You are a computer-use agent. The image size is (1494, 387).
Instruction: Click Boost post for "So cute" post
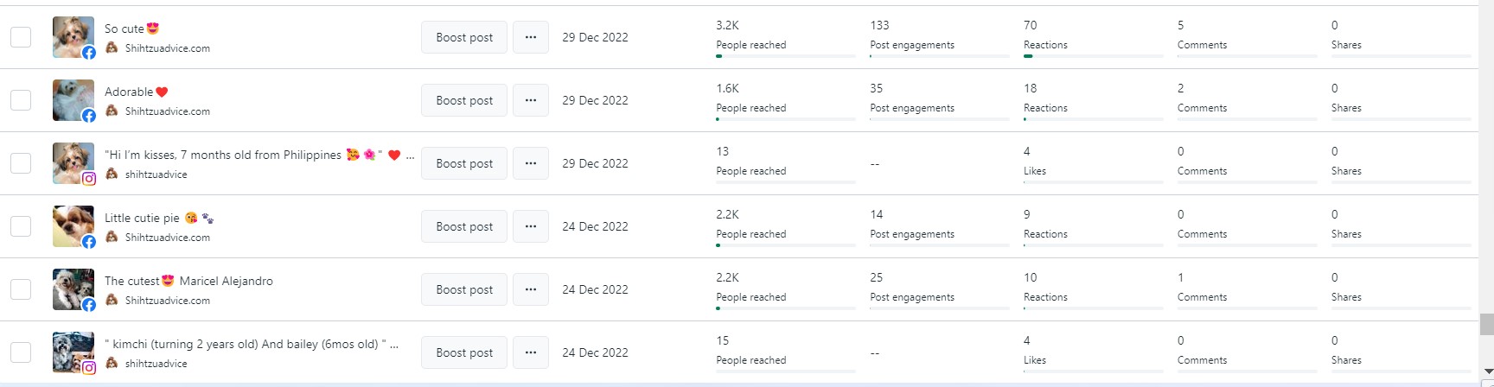[464, 37]
